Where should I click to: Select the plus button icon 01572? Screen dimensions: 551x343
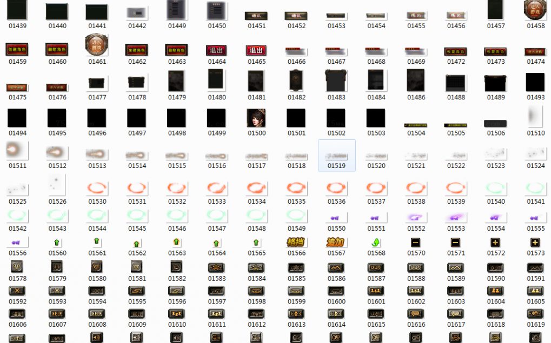[496, 243]
